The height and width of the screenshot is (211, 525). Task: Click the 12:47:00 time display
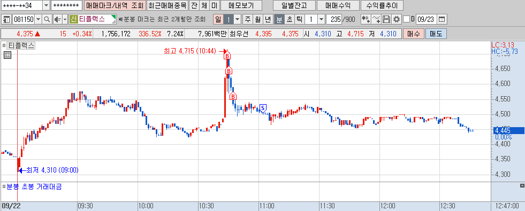pos(507,206)
